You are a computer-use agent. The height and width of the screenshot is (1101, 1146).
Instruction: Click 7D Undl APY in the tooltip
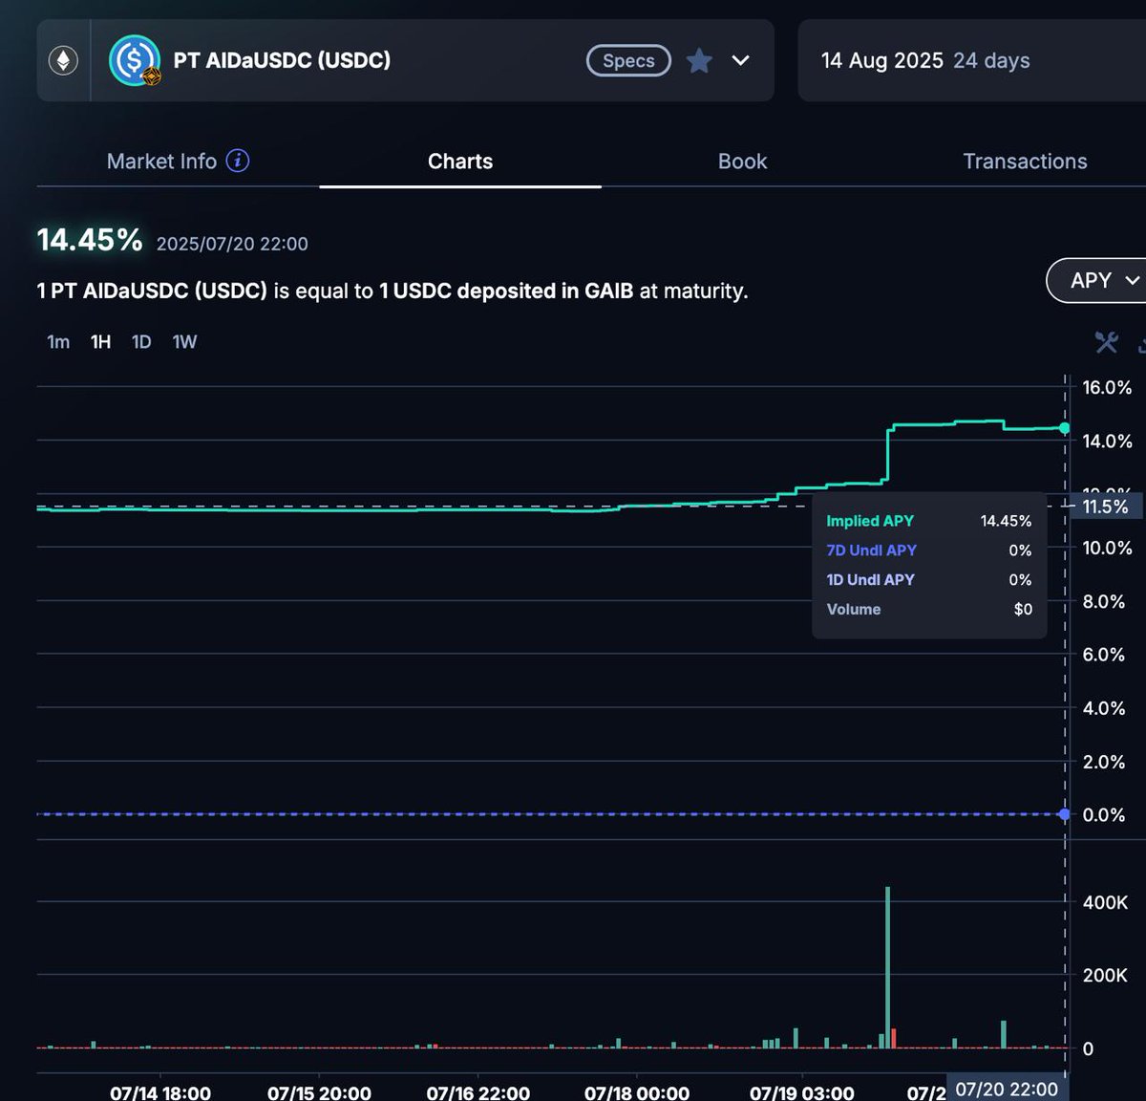(x=871, y=550)
